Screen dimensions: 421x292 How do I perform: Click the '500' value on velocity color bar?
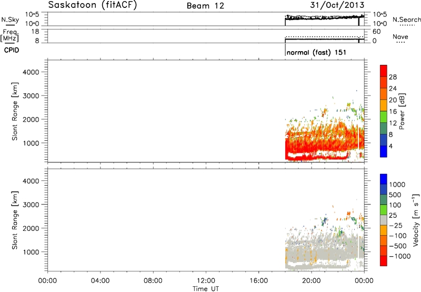[395, 195]
